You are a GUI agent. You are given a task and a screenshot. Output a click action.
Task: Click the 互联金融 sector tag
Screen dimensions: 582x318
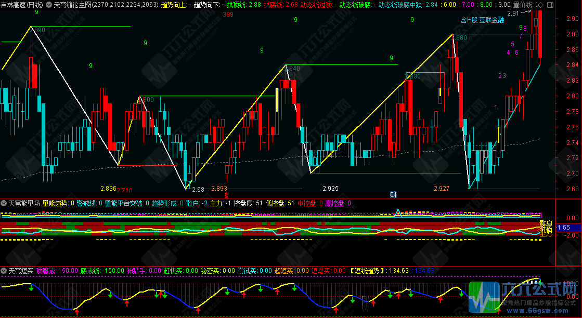coord(492,20)
